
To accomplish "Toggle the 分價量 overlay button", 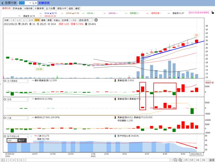I will (x=73, y=20).
